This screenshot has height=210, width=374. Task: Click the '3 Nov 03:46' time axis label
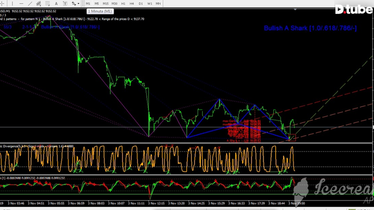click(x=16, y=204)
